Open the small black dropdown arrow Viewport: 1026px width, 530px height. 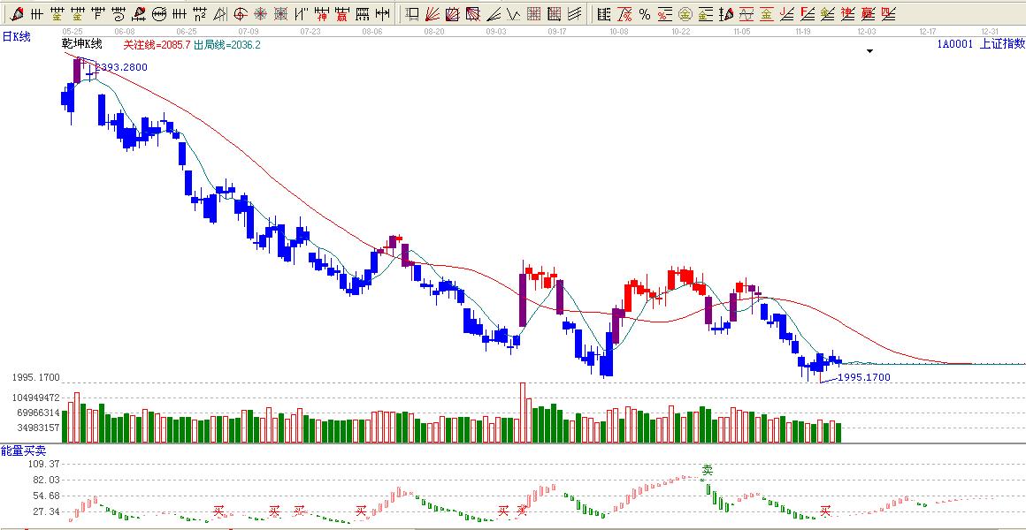(x=869, y=51)
